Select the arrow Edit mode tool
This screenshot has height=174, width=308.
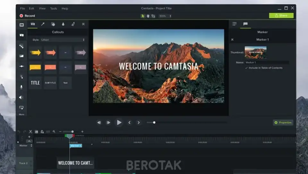pos(143,16)
